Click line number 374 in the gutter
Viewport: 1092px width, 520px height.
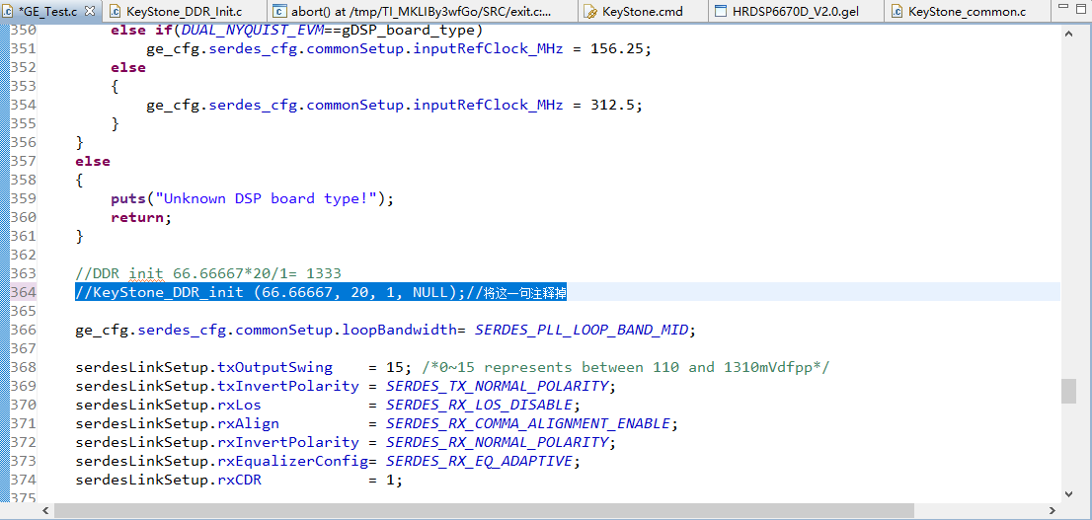click(23, 480)
